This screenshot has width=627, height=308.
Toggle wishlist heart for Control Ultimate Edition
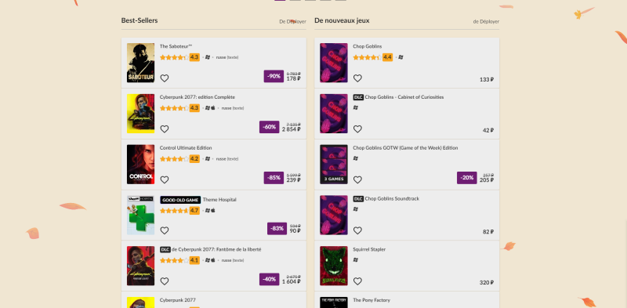165,180
